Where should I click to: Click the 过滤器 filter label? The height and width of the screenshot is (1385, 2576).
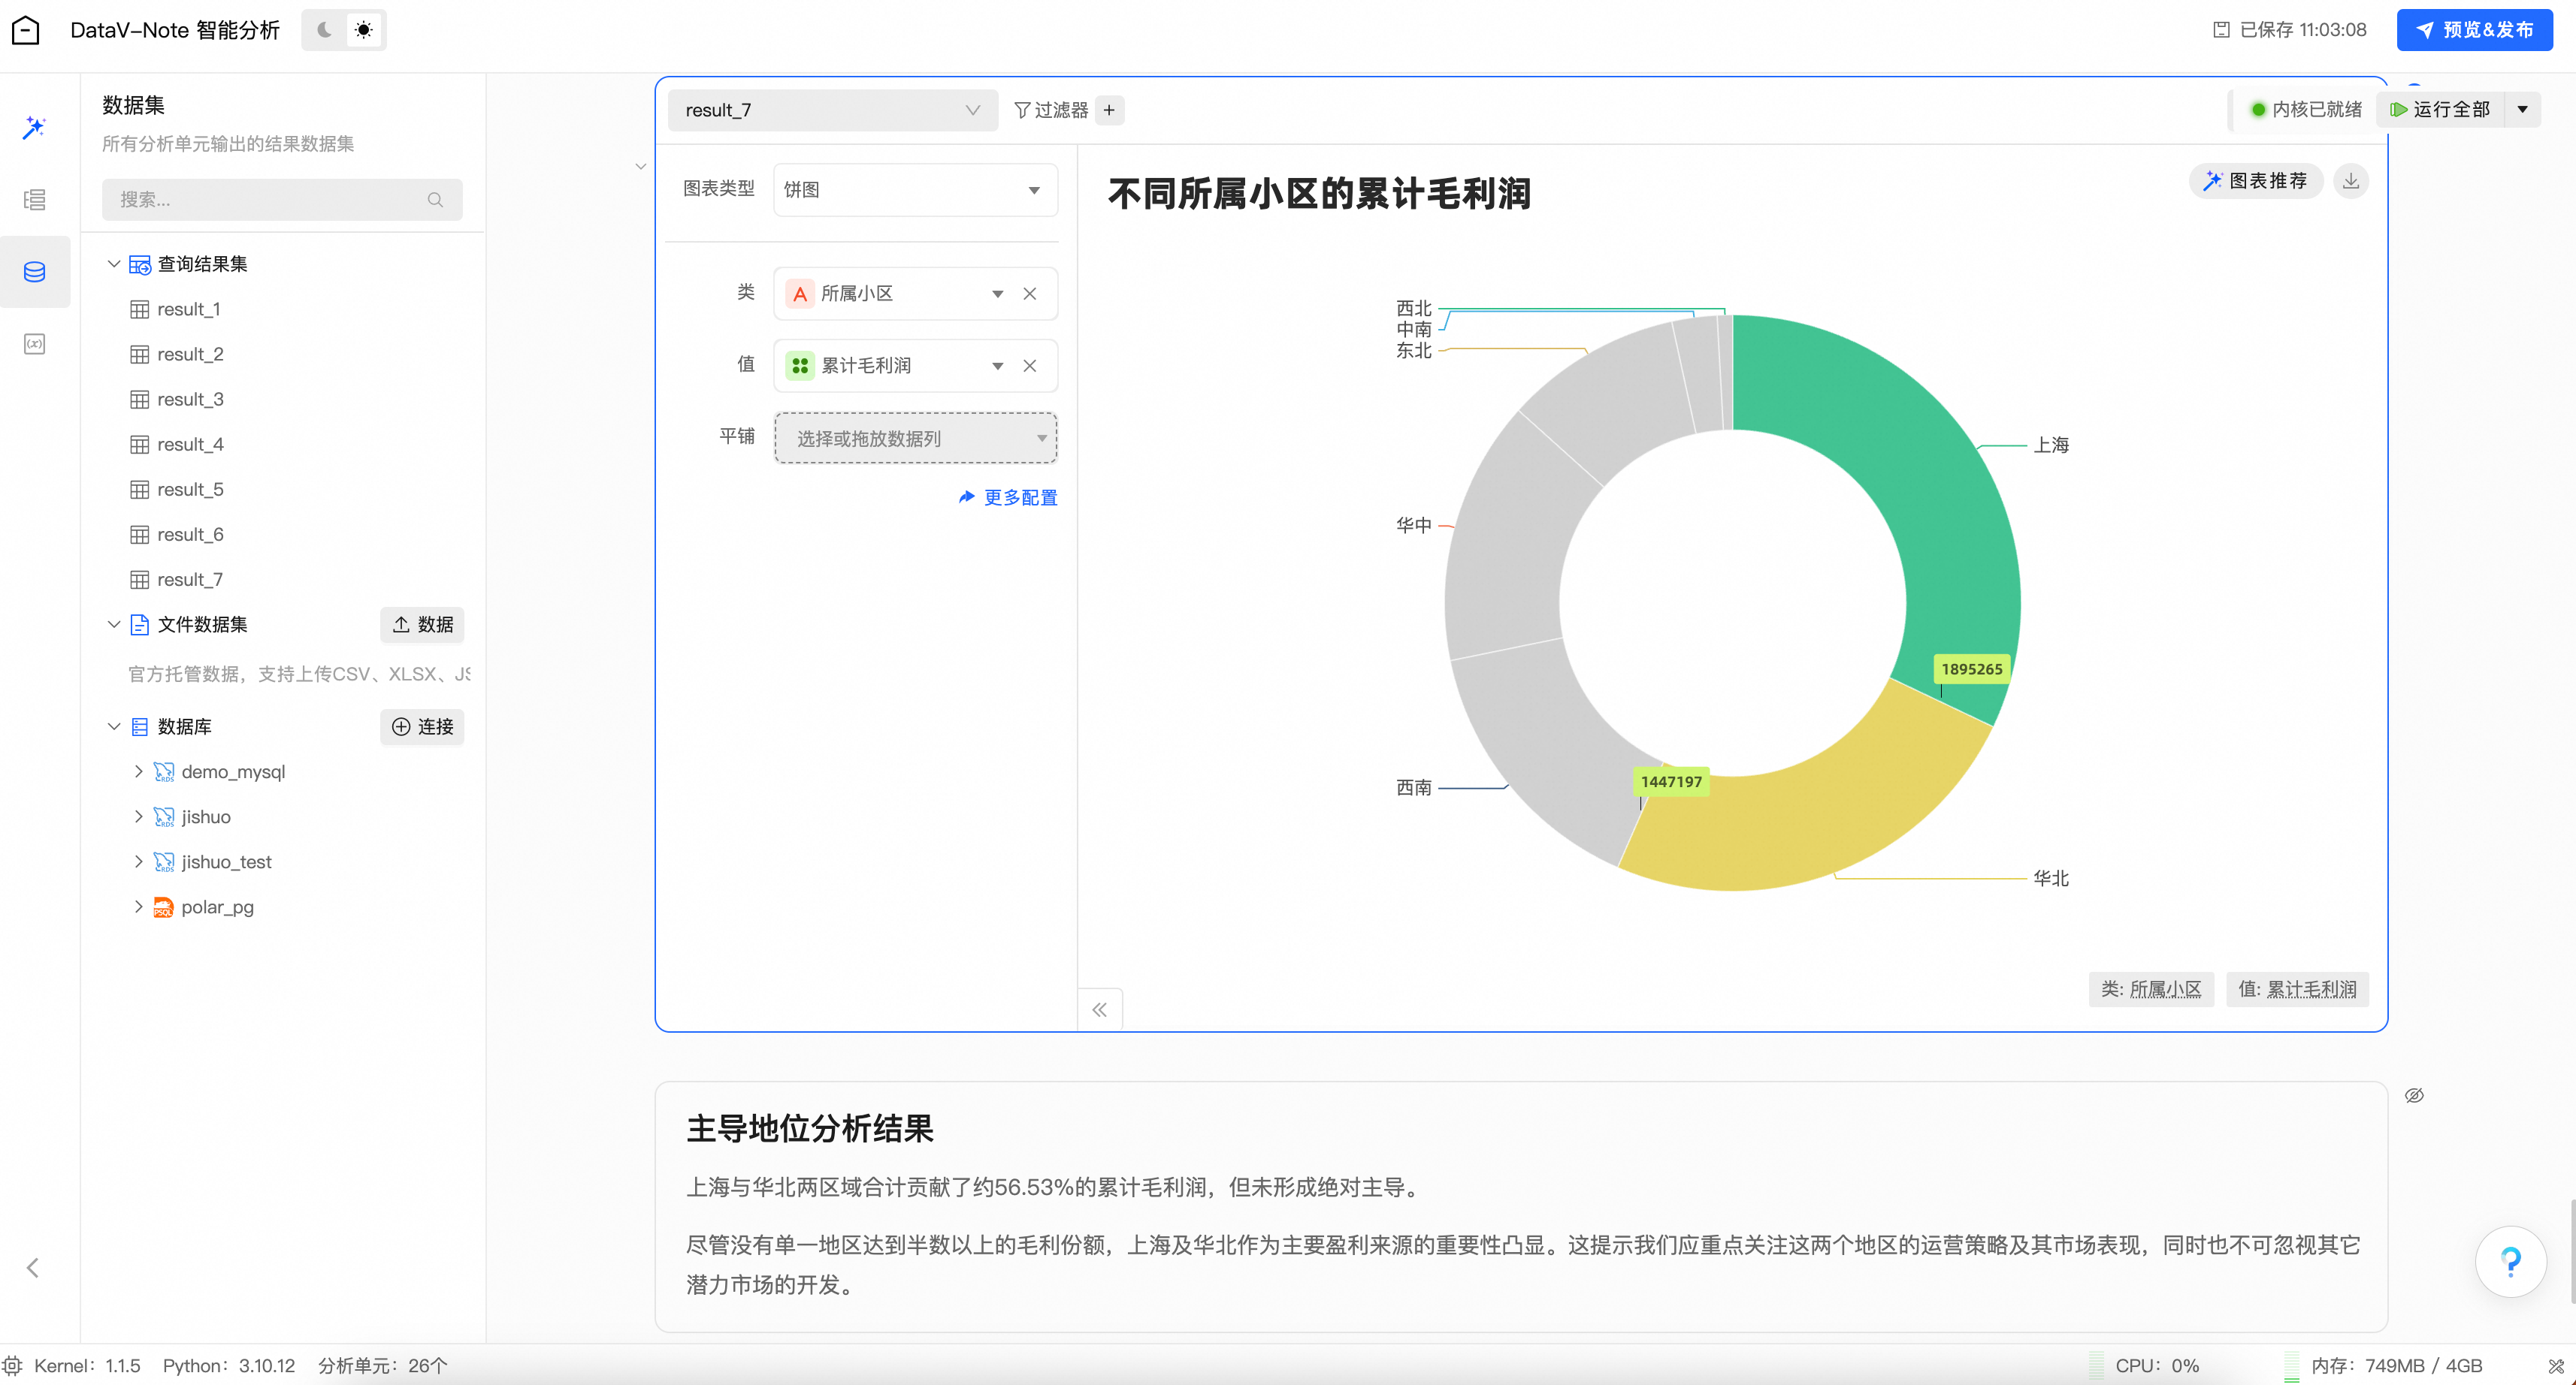click(x=1051, y=110)
